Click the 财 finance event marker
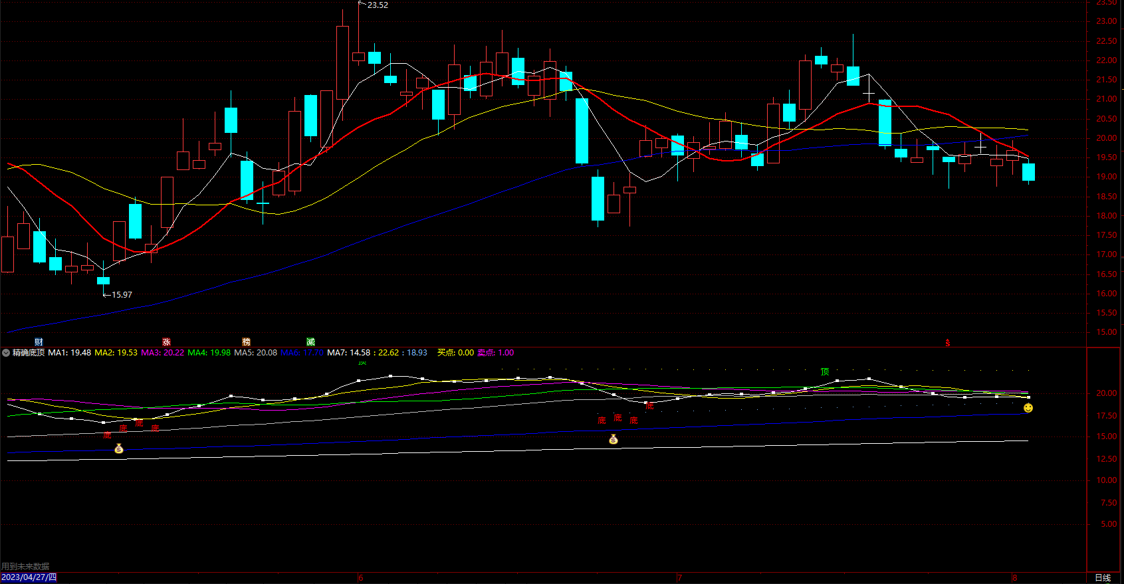The image size is (1124, 584). 39,342
